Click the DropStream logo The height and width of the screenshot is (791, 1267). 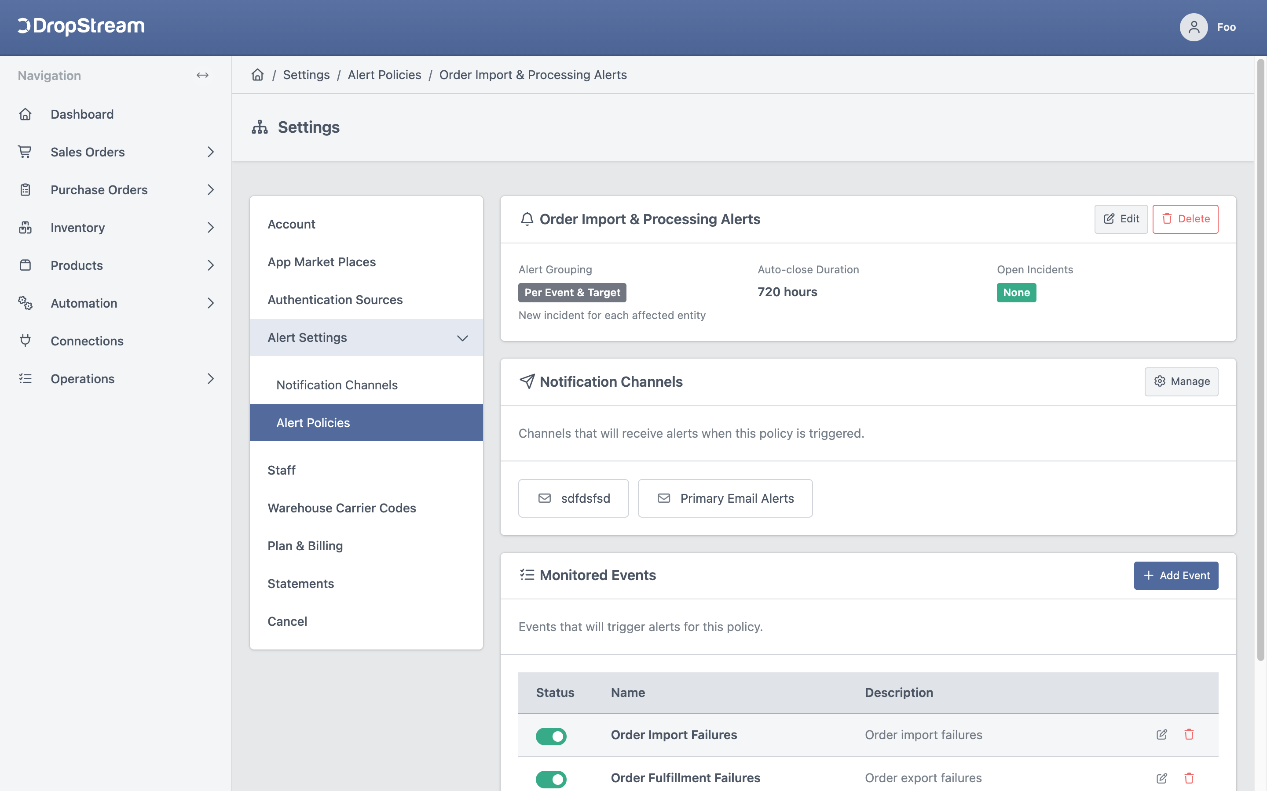pos(81,26)
